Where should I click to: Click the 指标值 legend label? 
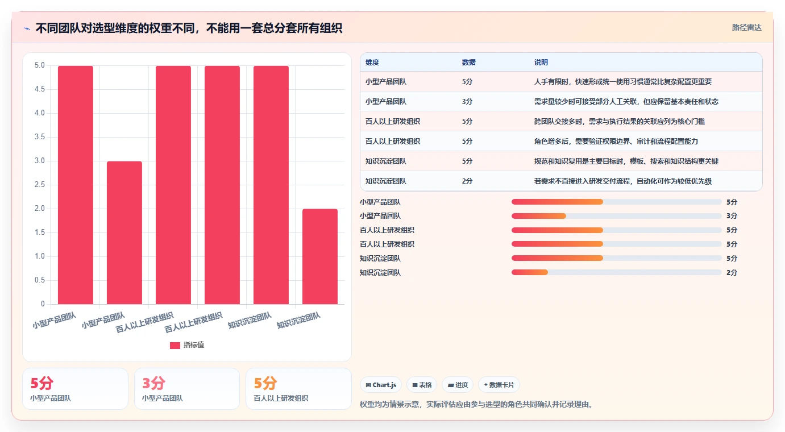coord(194,345)
